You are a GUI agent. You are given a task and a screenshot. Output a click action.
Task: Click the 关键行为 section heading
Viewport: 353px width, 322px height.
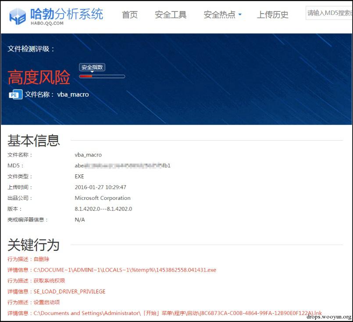[x=34, y=245]
